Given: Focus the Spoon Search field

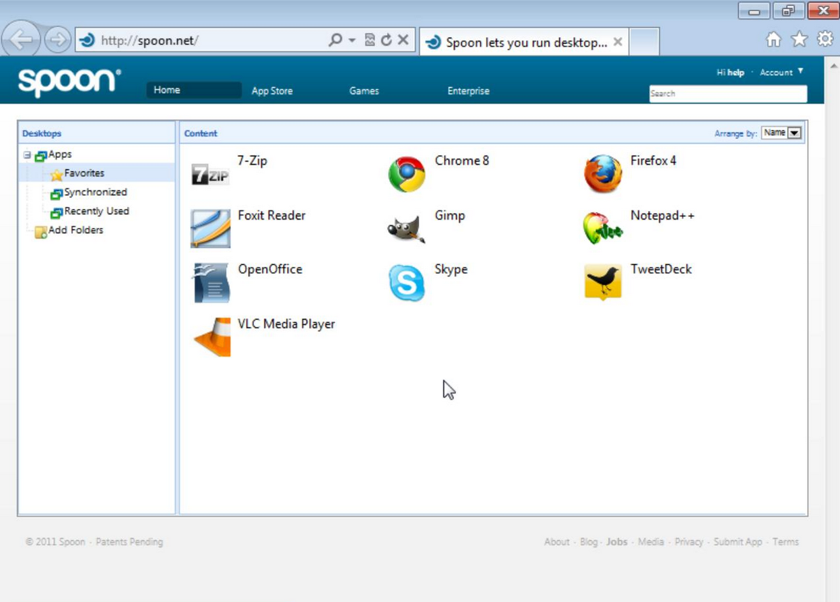Looking at the screenshot, I should tap(728, 94).
